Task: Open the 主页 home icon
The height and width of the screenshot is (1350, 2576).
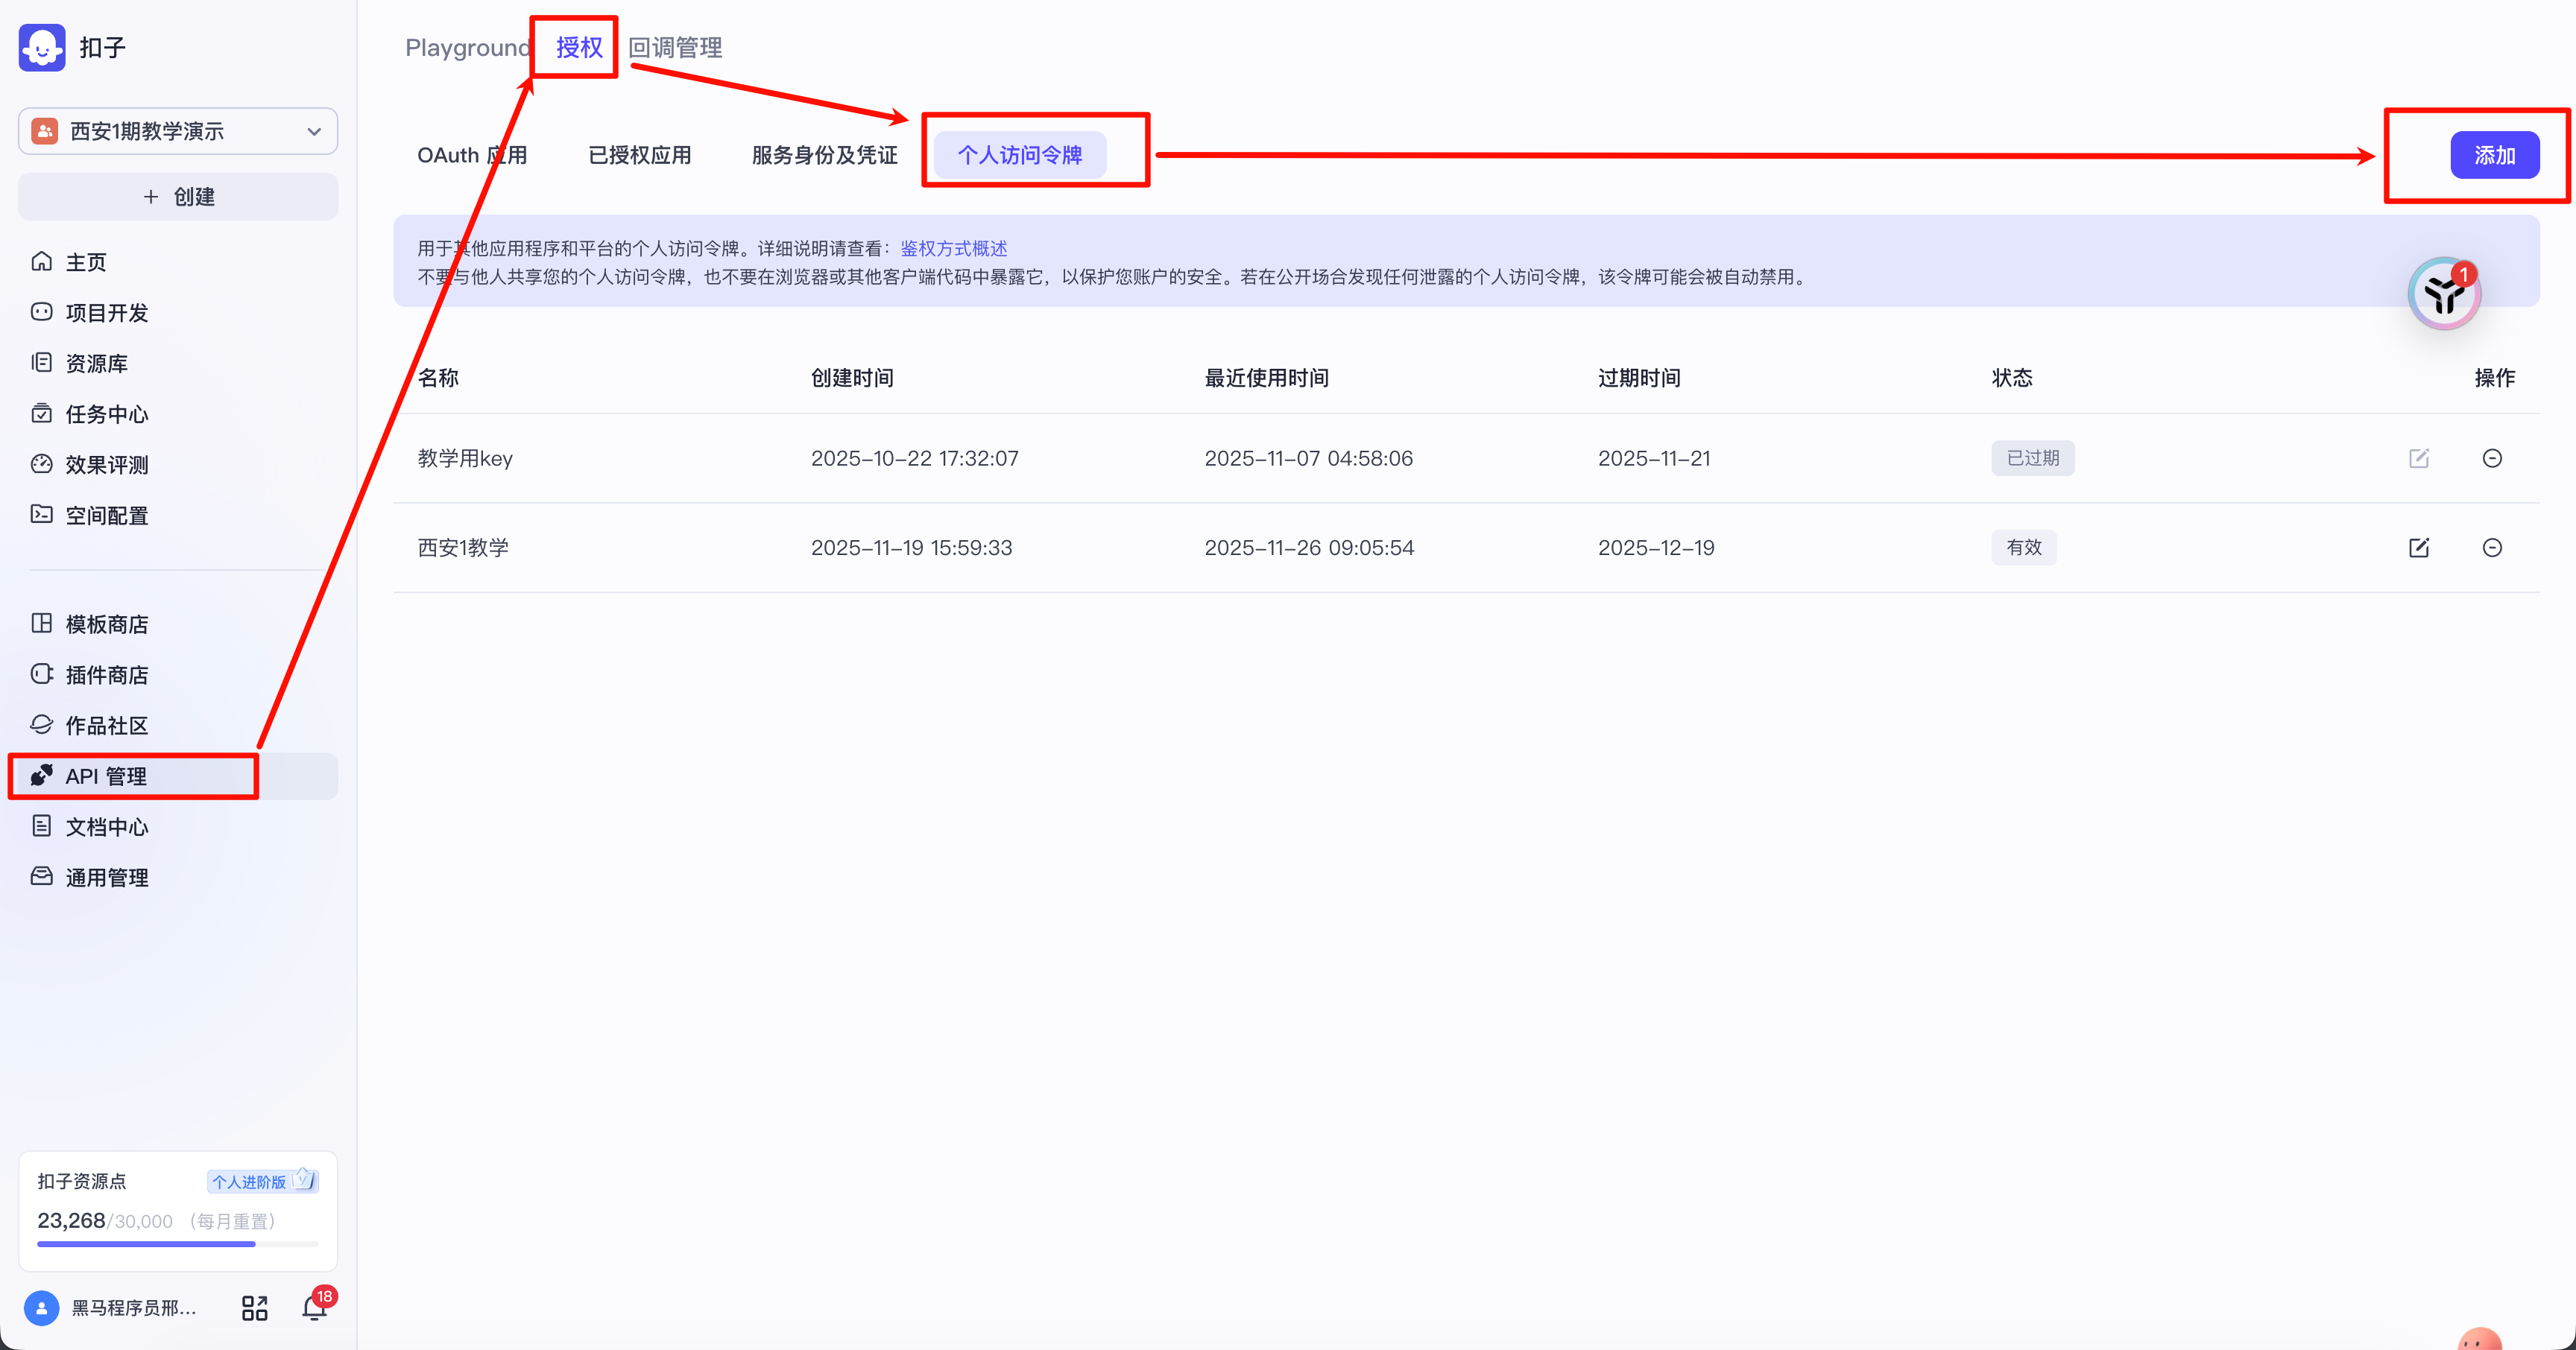Action: point(42,262)
